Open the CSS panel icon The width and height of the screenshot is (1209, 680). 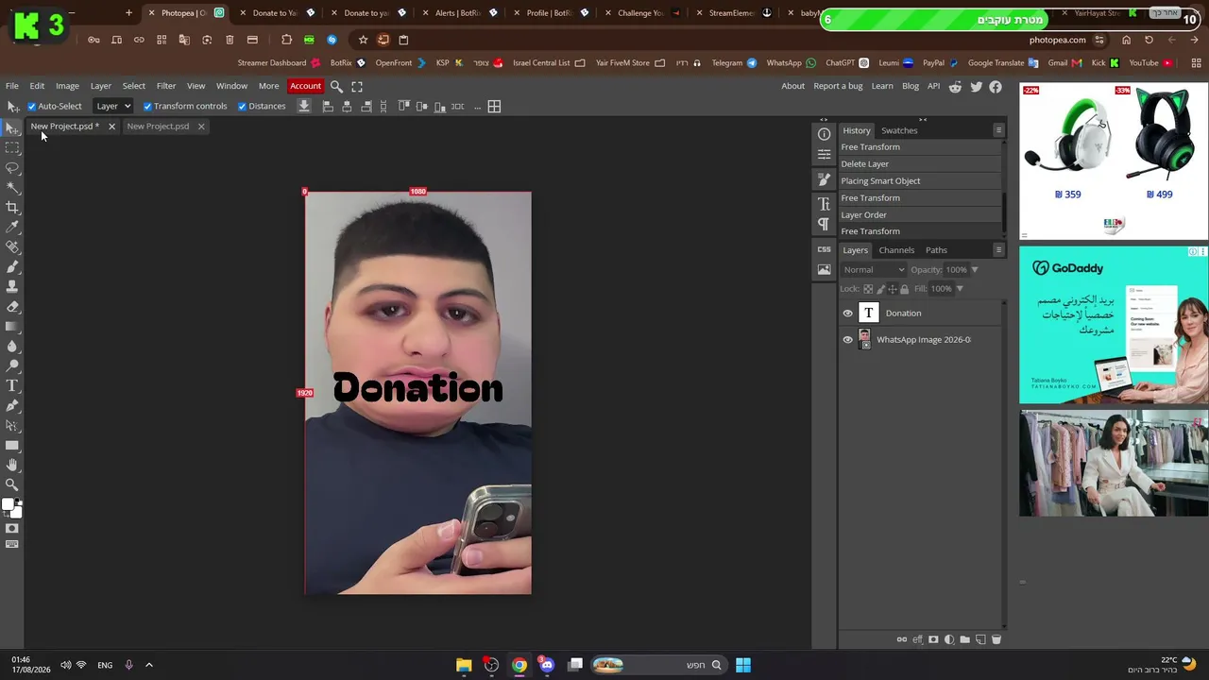[825, 249]
